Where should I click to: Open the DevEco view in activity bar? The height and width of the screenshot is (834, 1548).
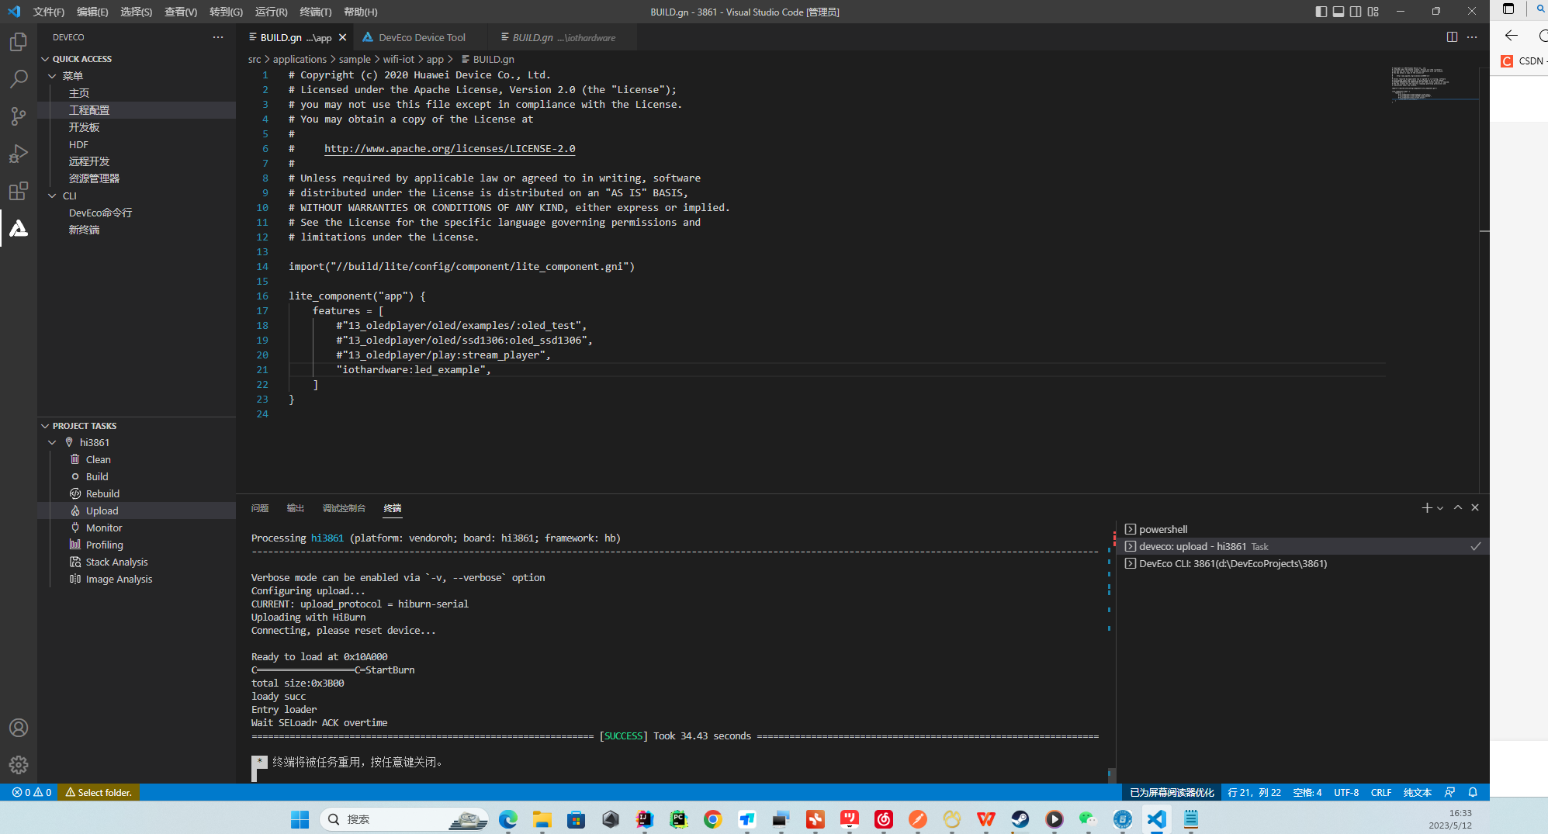click(x=19, y=228)
